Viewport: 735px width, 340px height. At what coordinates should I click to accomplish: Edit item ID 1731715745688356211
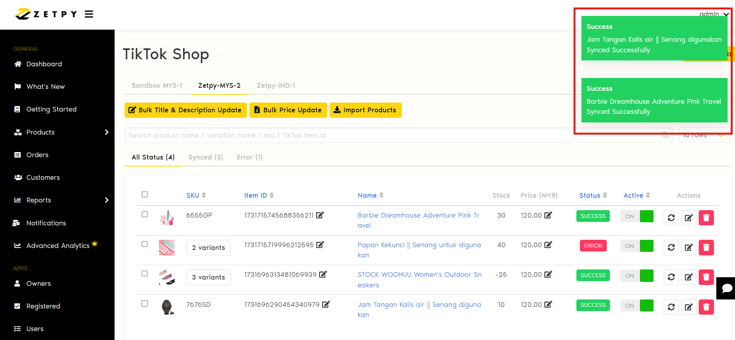point(320,215)
